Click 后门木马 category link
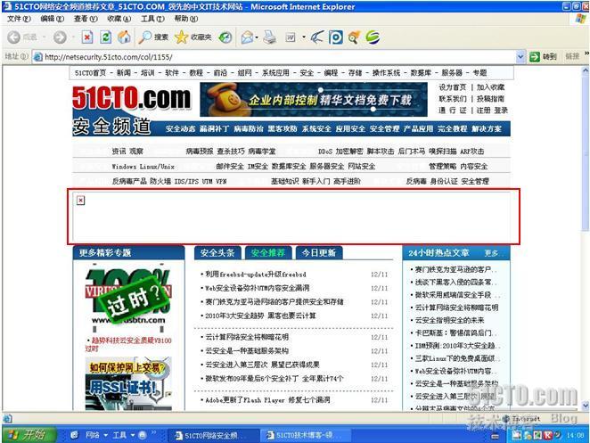This screenshot has width=590, height=443. (x=411, y=152)
